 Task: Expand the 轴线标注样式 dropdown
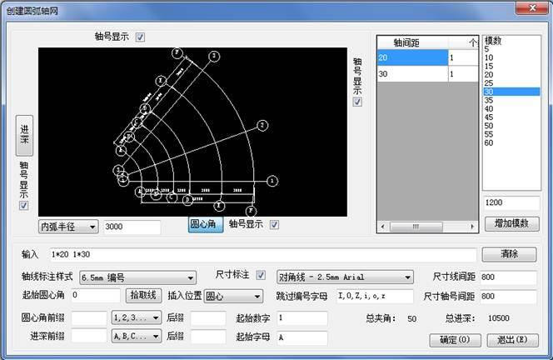click(x=191, y=277)
